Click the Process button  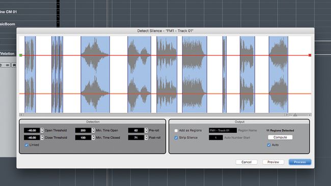300,162
